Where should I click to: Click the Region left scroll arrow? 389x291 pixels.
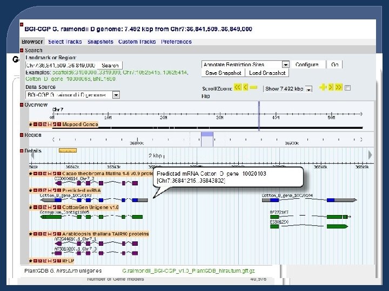[x=53, y=140]
